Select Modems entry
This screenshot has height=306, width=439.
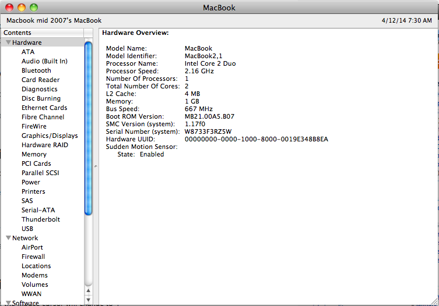point(35,275)
